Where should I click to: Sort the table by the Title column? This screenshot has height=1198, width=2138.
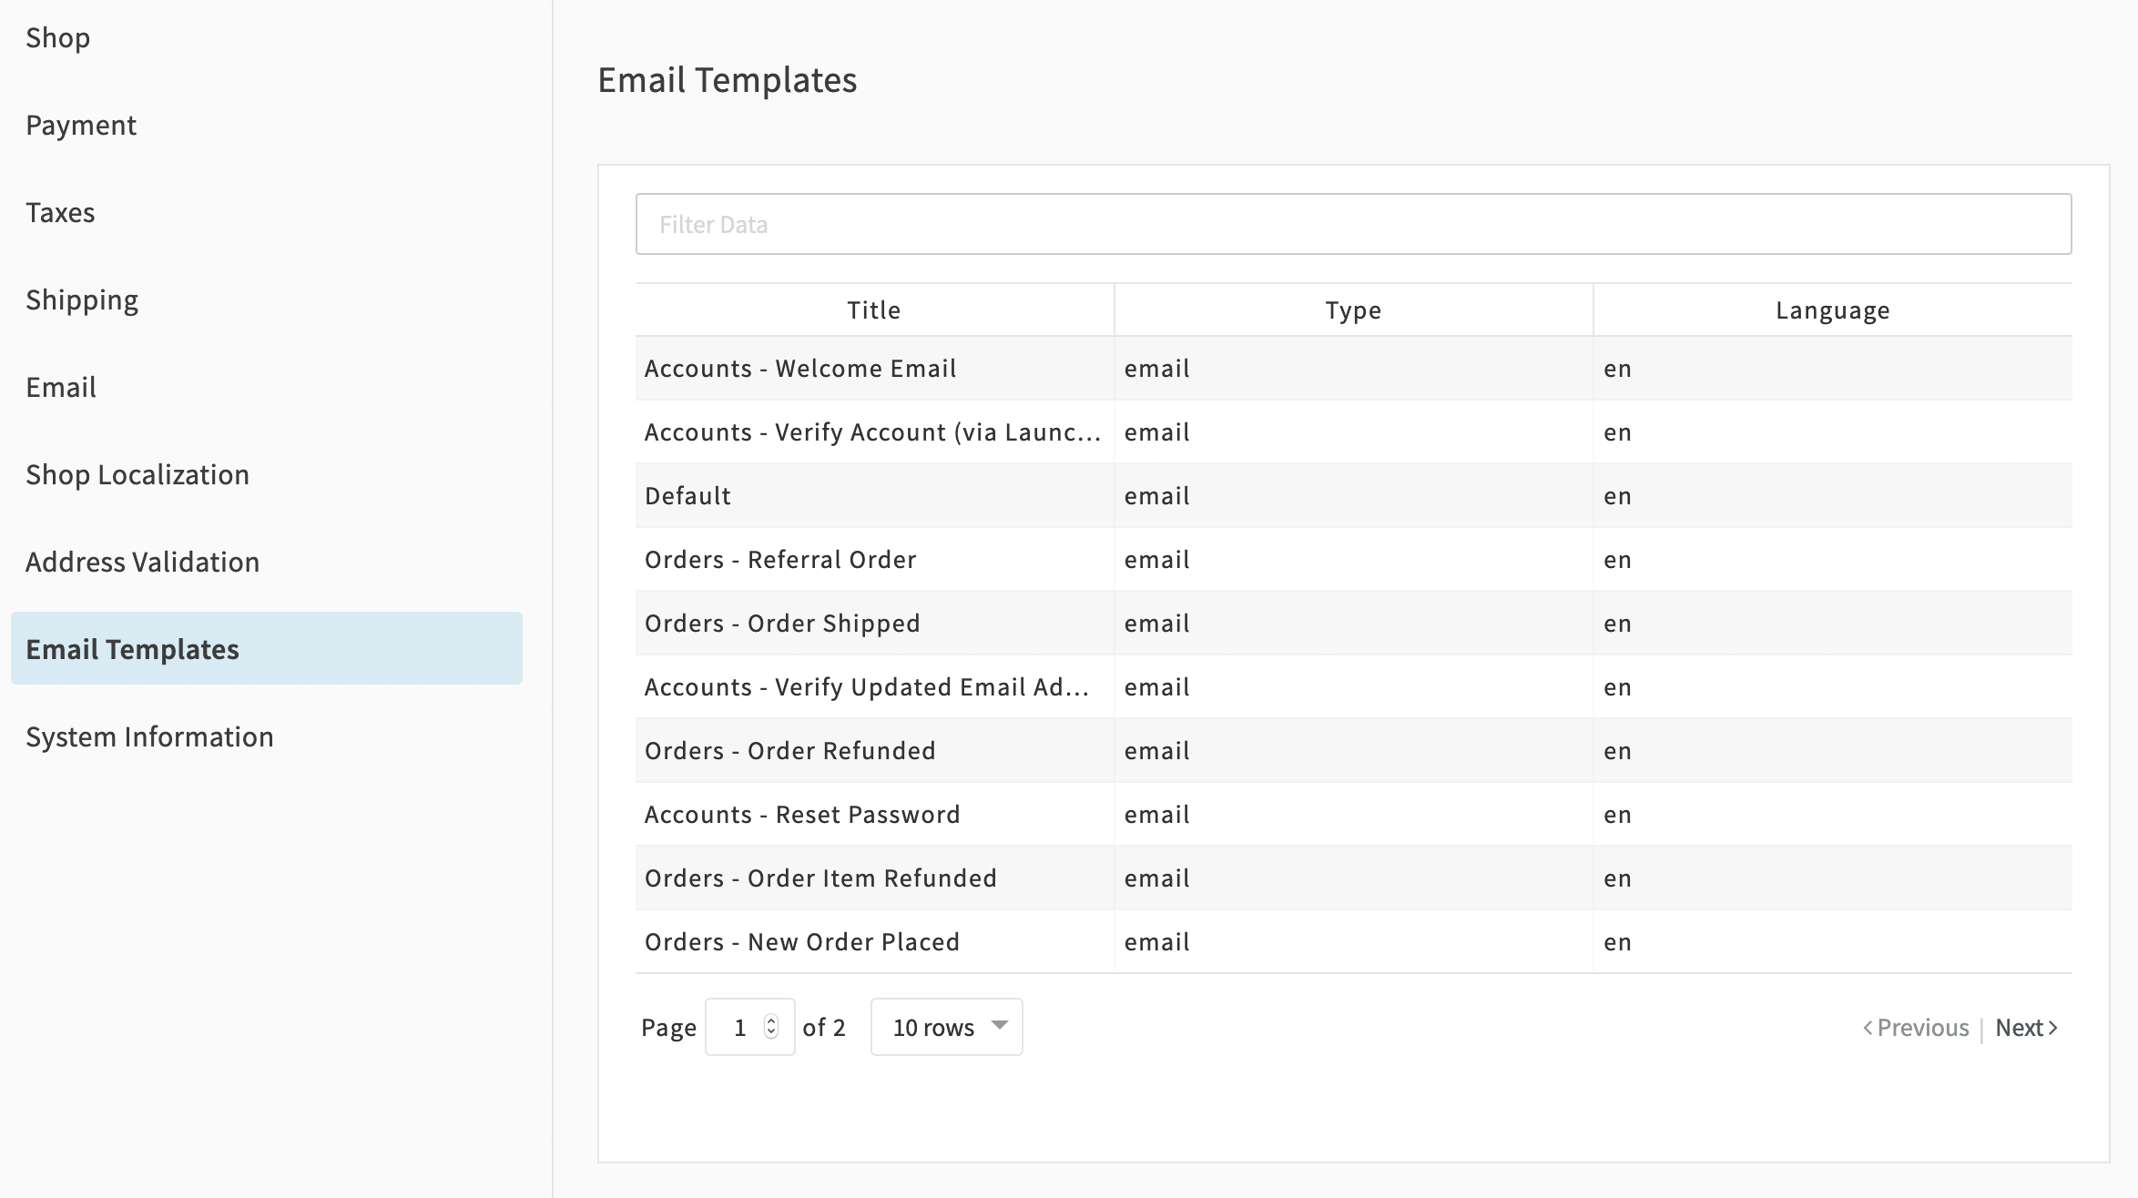point(873,310)
